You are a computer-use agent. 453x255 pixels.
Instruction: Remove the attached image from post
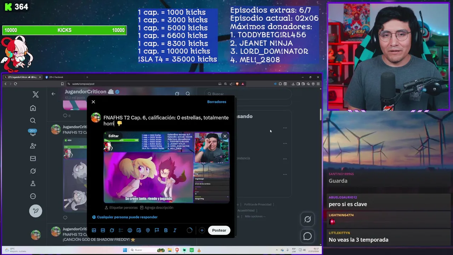click(225, 136)
